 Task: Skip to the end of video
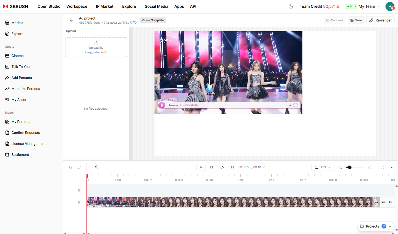click(x=232, y=167)
